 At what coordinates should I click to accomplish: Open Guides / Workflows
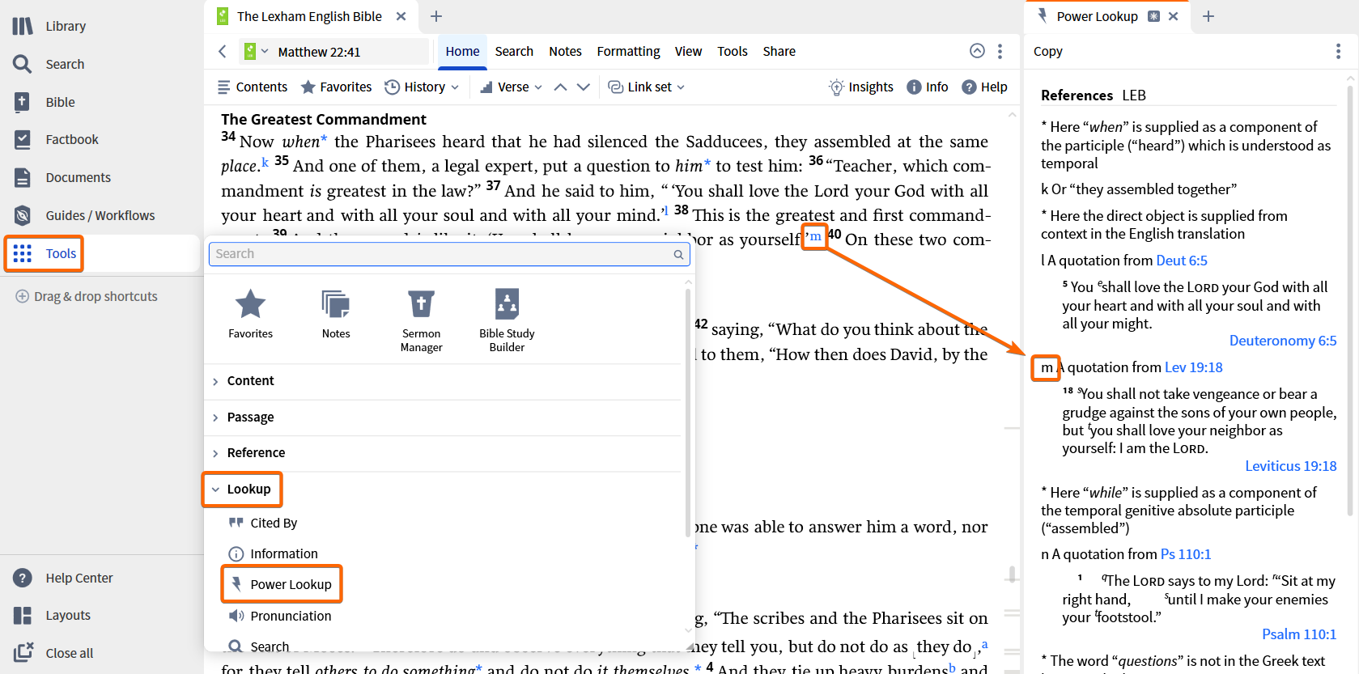[x=83, y=215]
